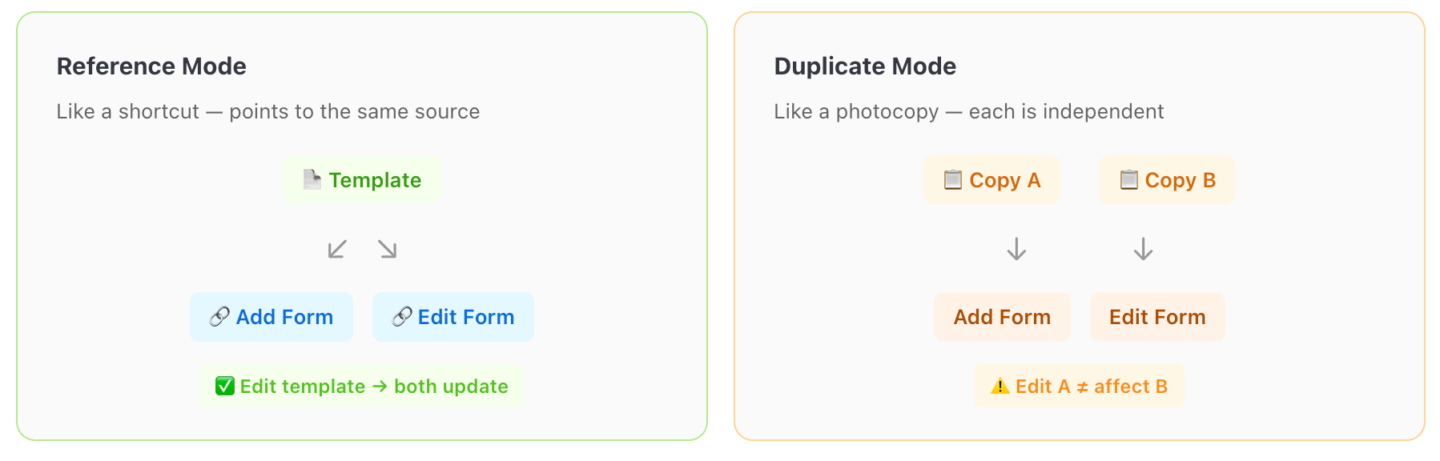This screenshot has height=461, width=1440.
Task: Click the link icon on Add Form
Action: [x=219, y=317]
